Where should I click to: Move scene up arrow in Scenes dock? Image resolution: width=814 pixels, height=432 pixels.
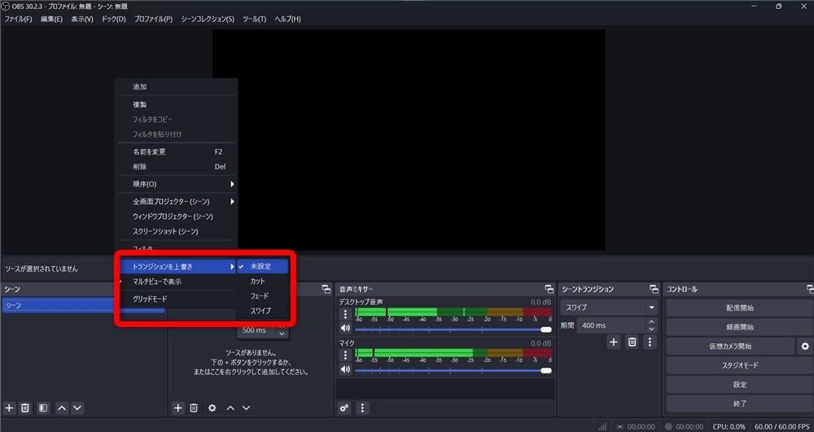(x=62, y=408)
